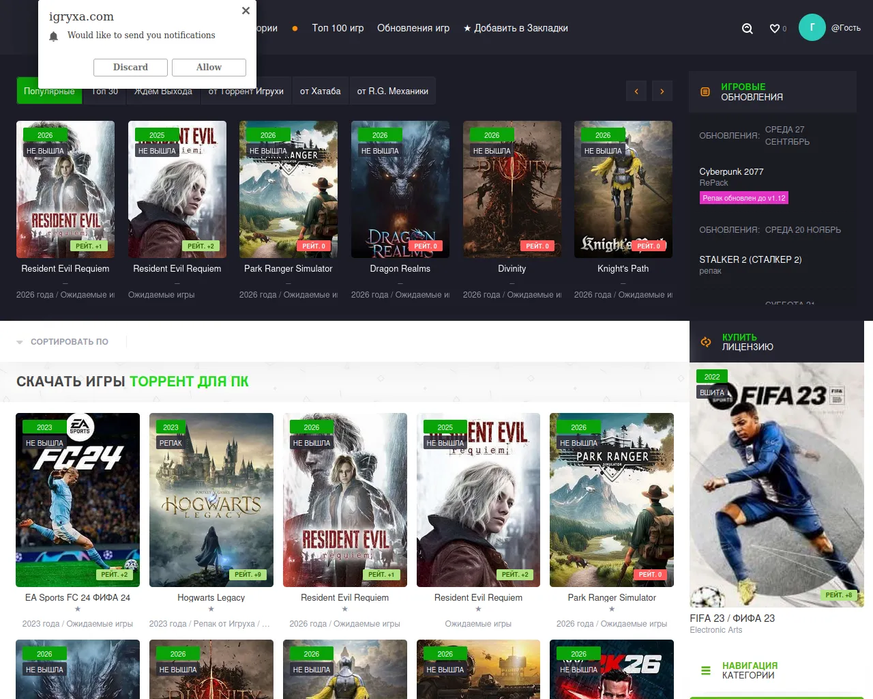Switch to от Хатаба tab
Viewport: 873px width, 699px height.
tap(321, 91)
